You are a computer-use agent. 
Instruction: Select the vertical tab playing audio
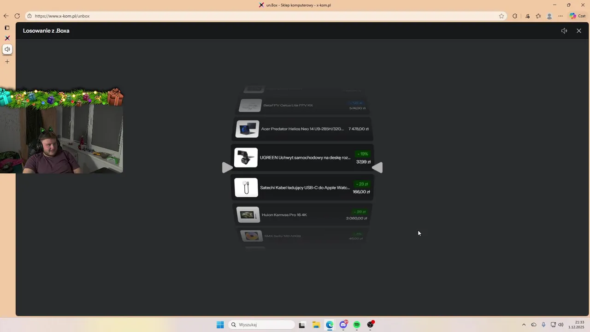tap(7, 49)
